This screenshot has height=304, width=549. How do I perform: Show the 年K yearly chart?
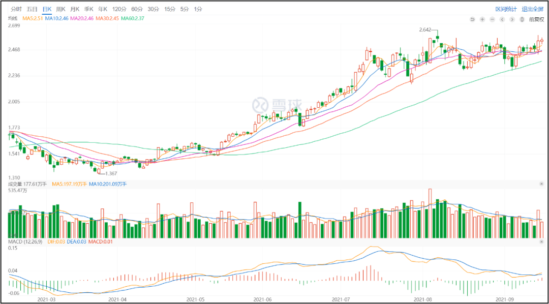(103, 10)
